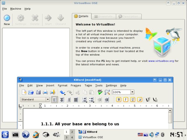Toggle bold formatting
Image resolution: width=187 pixels, height=140 pixels.
[119, 99]
